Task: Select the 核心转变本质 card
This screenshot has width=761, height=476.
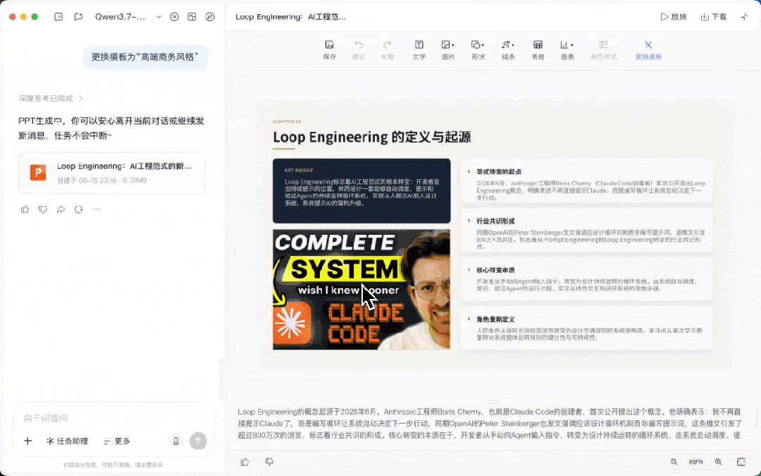Action: pos(587,279)
